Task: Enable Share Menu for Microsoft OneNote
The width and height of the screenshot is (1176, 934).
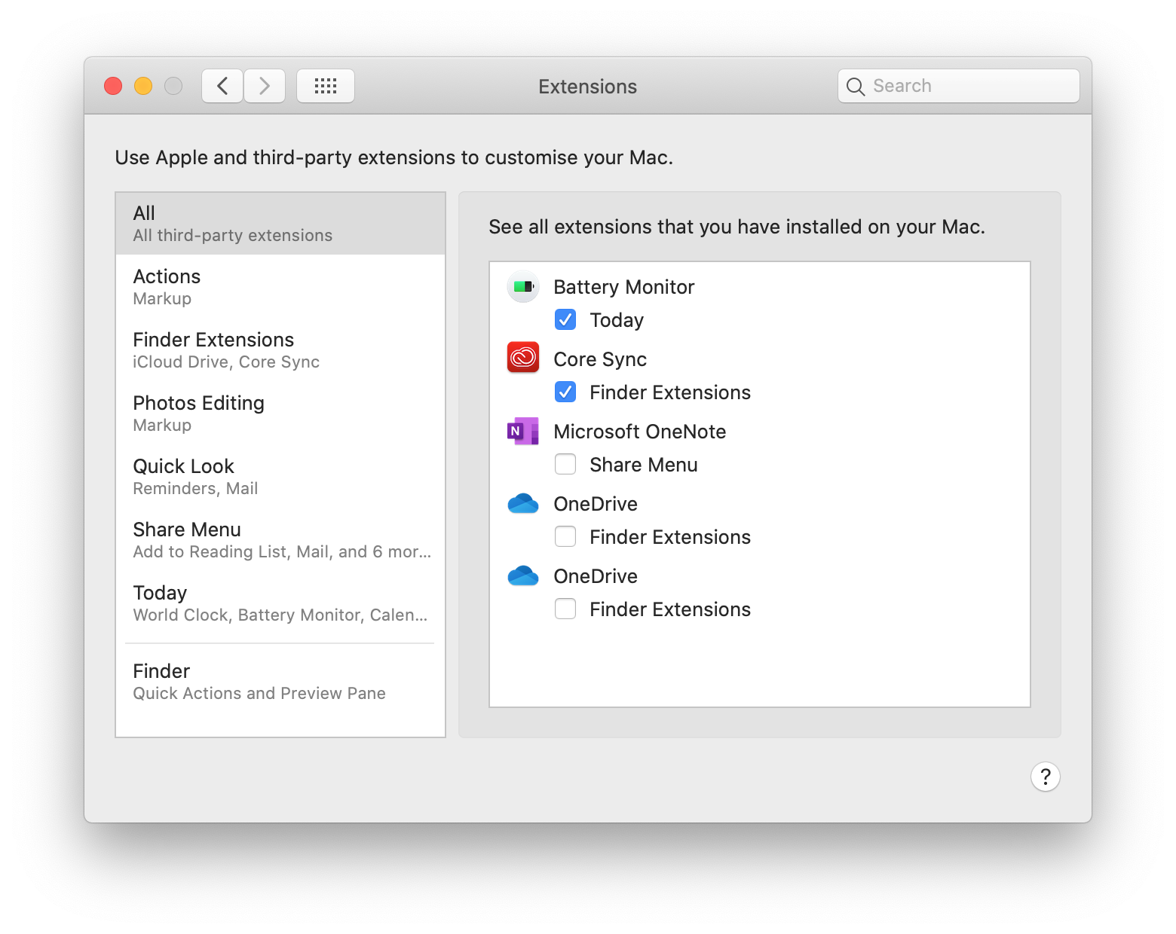Action: (565, 465)
